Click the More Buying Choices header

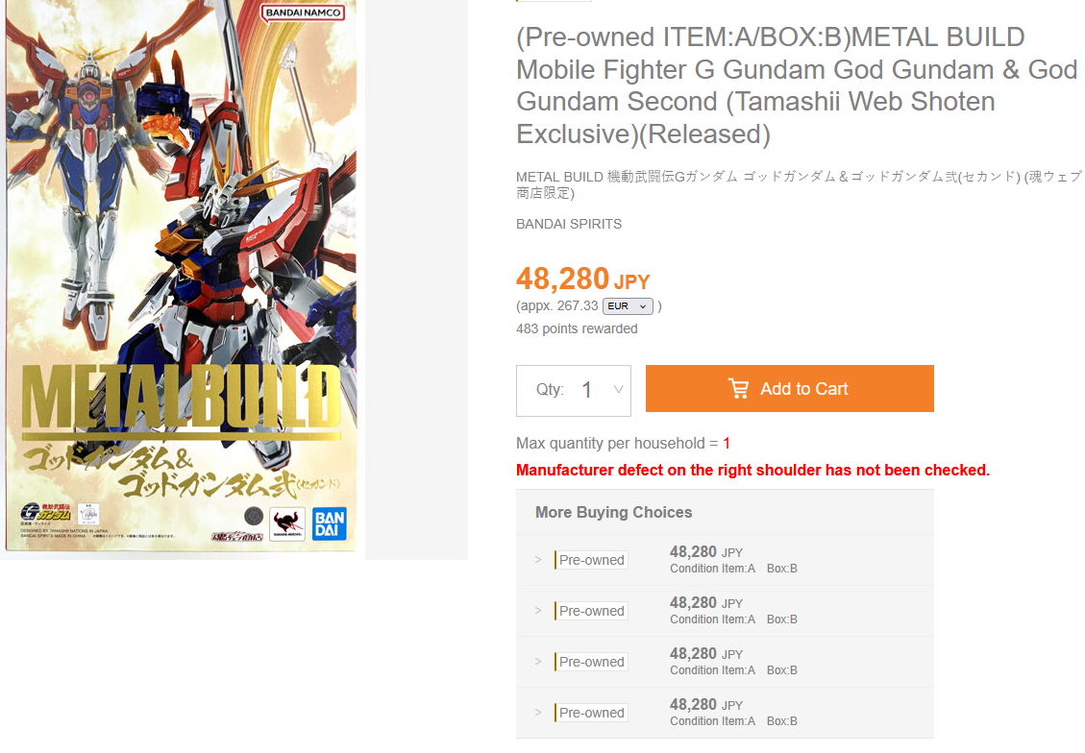pos(613,512)
